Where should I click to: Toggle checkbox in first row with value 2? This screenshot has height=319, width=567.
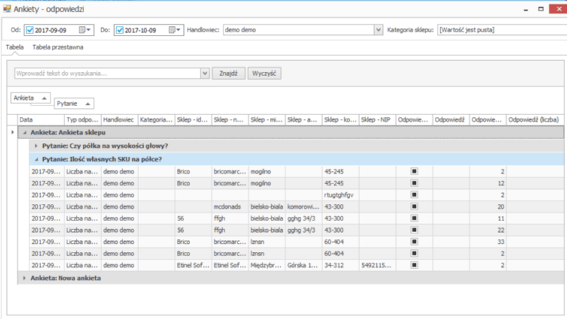coord(414,172)
